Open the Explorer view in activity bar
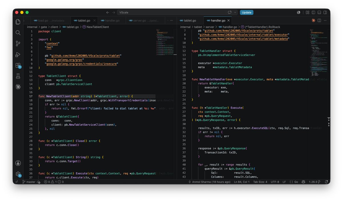The height and width of the screenshot is (201, 343). [x=18, y=22]
